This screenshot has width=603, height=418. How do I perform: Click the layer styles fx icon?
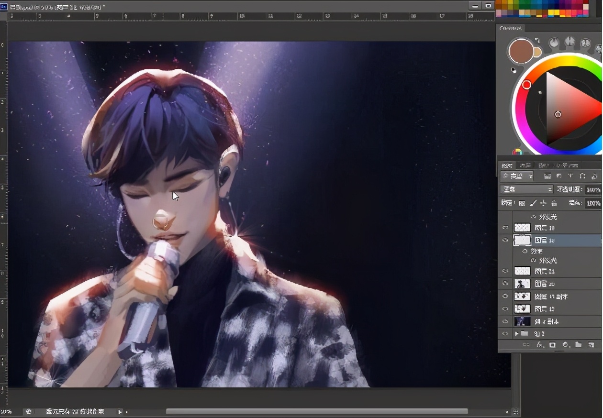coord(540,345)
